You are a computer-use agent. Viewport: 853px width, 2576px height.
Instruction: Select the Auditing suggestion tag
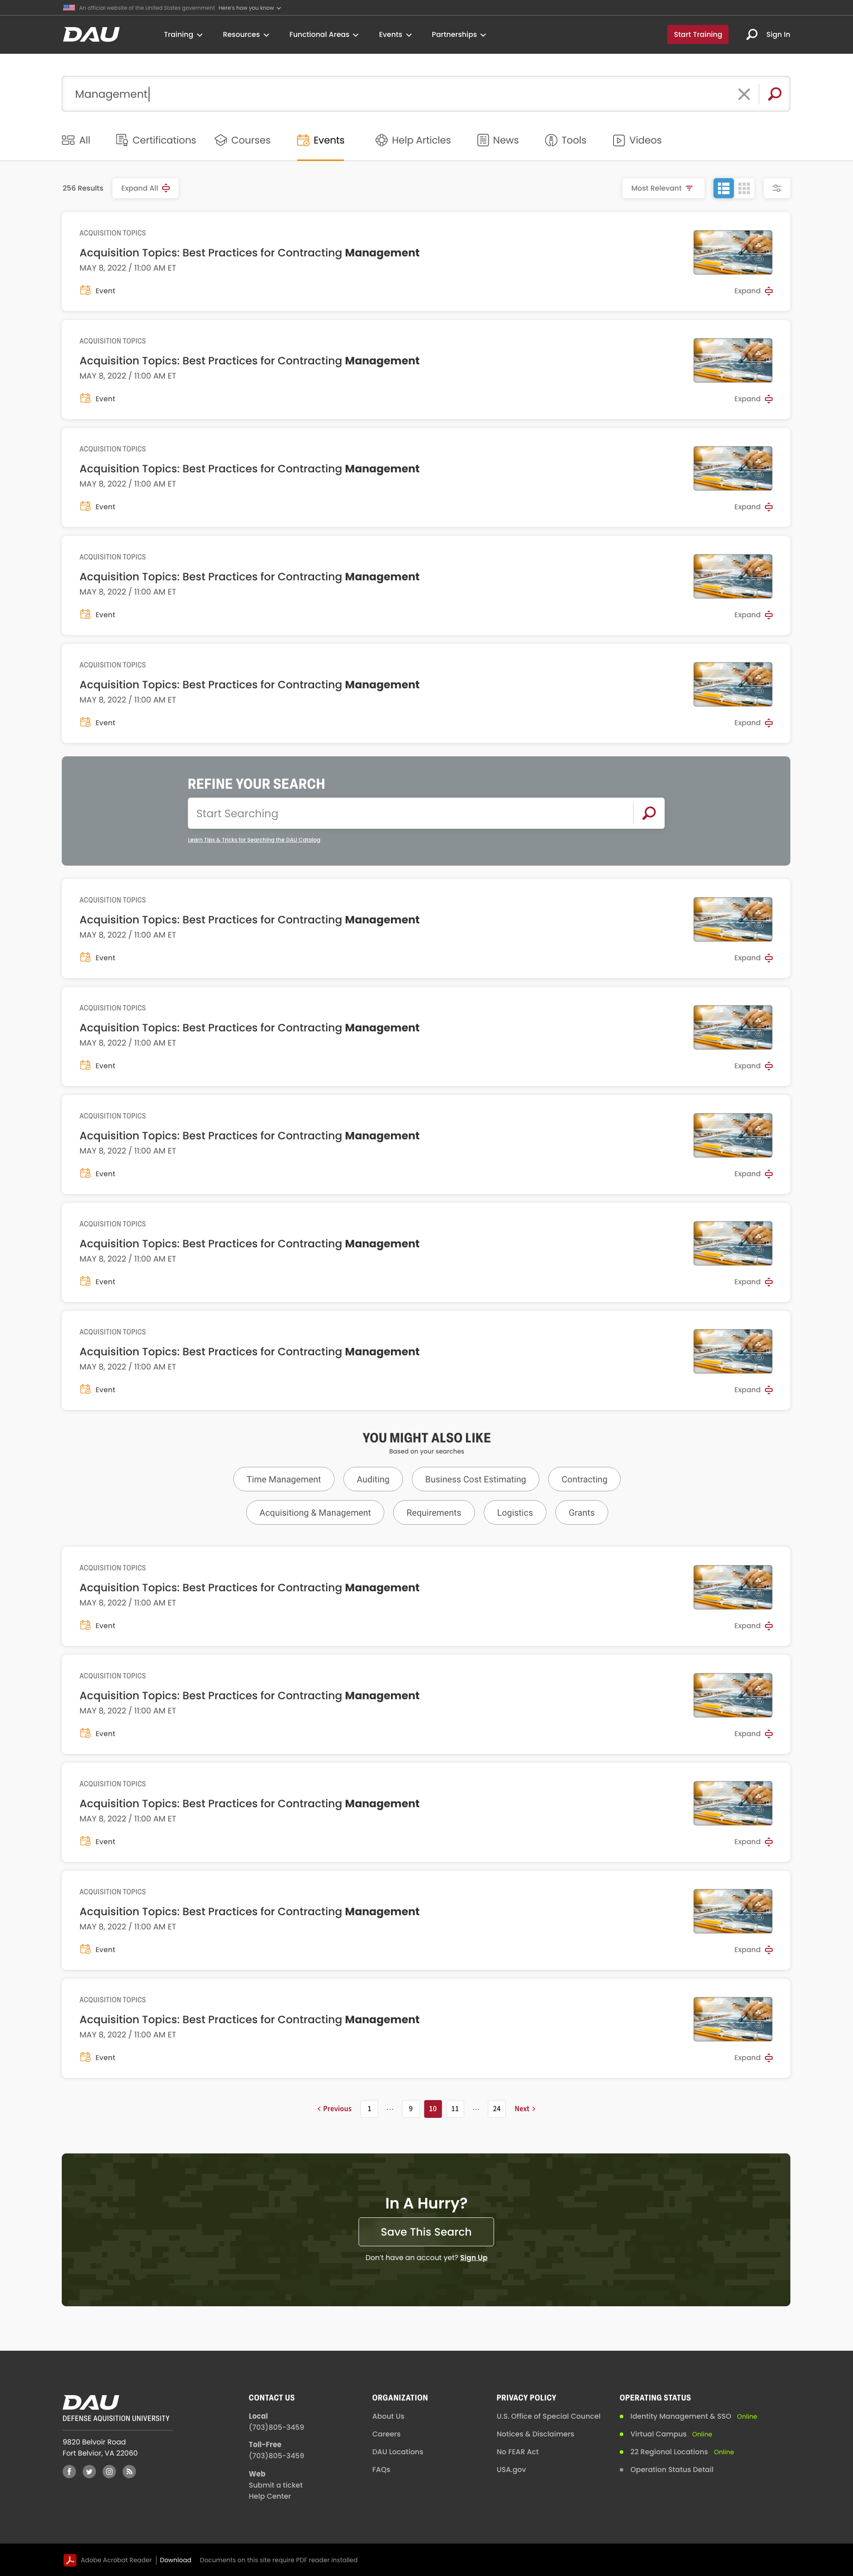[373, 1479]
